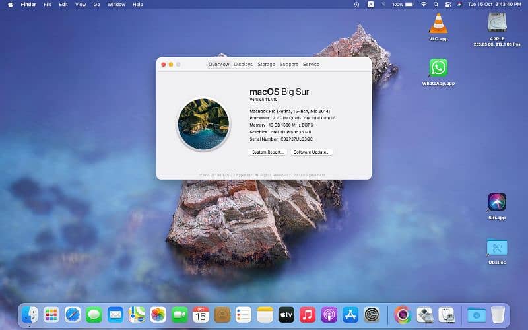Open the VLC.app desktop icon
Screen dimensions: 528x330
(x=438, y=23)
